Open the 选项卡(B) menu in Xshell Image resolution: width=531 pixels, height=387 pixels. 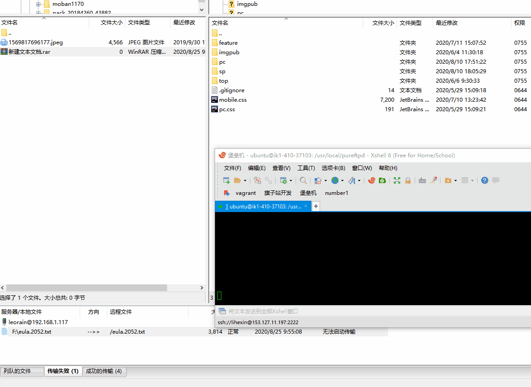coord(333,168)
